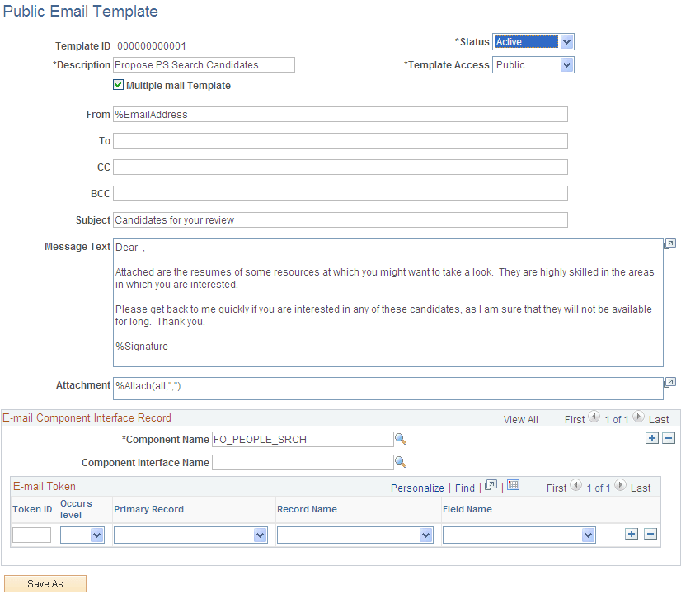Click the View All link
This screenshot has height=599, width=681.
pos(520,419)
